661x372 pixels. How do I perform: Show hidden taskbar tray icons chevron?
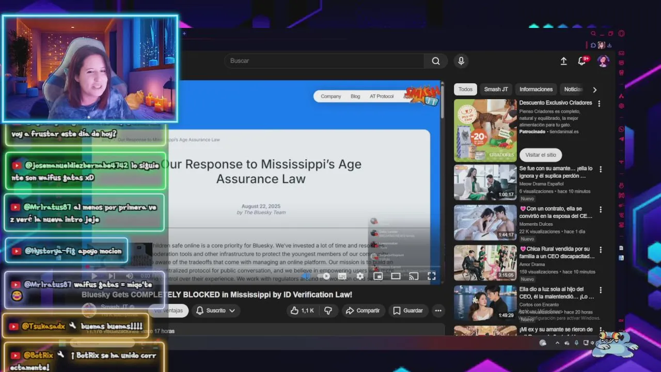point(557,343)
